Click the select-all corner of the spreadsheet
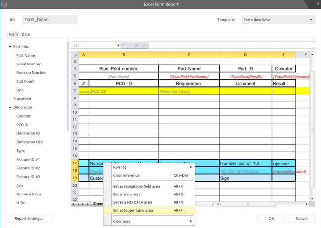Screen dimensions: 321x228 74,54
